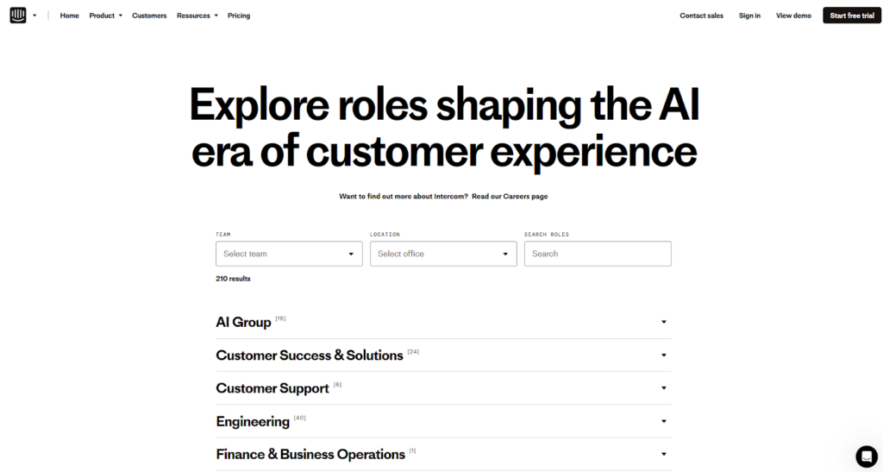Focus the Search roles input field
This screenshot has height=472, width=883.
[x=598, y=254]
